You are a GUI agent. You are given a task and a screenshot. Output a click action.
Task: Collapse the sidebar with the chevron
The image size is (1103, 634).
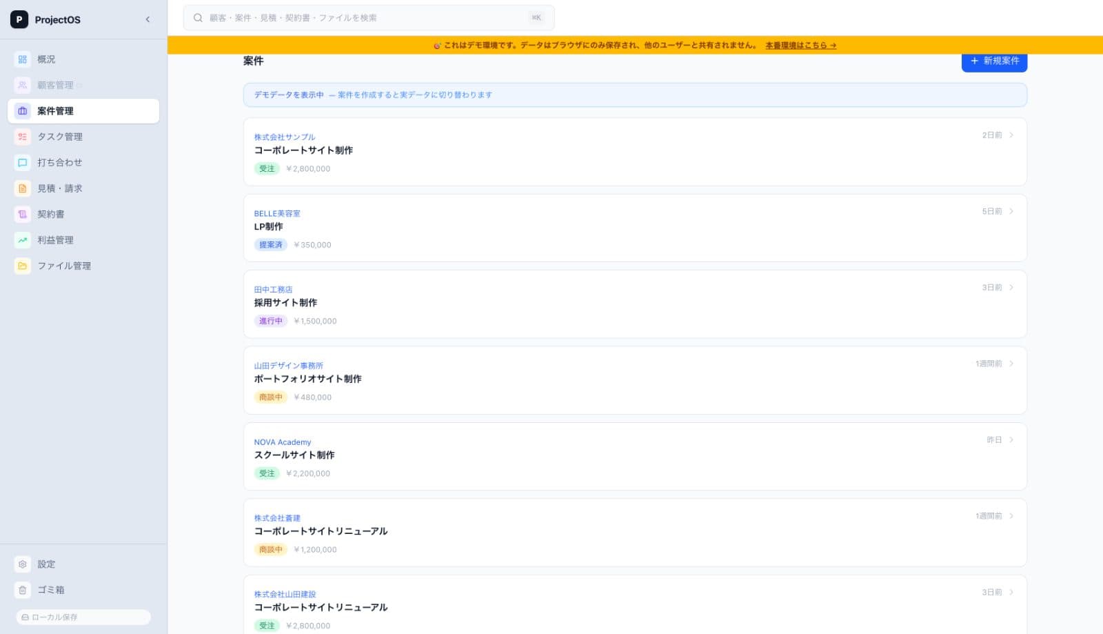[148, 19]
